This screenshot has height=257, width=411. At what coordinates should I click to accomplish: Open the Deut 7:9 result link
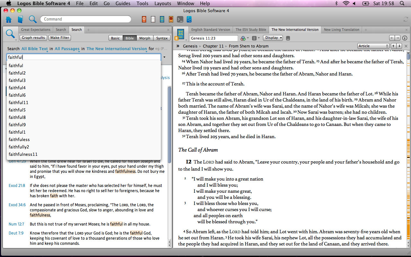pyautogui.click(x=16, y=233)
